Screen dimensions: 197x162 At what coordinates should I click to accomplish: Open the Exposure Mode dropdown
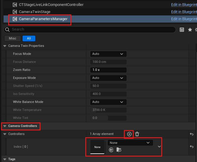108,78
